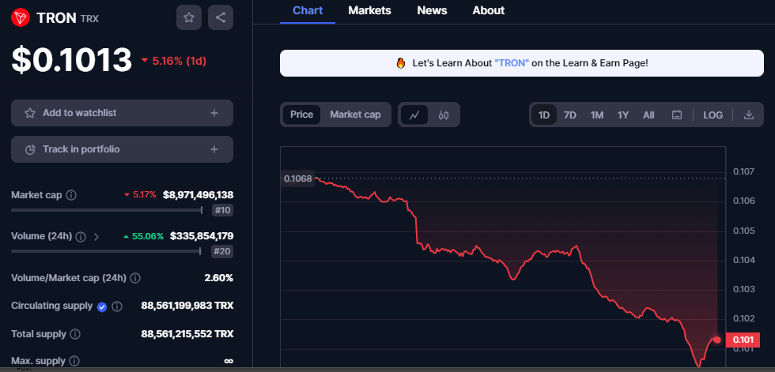Select the candlestick chart icon
Viewport: 775px width, 372px height.
click(444, 115)
